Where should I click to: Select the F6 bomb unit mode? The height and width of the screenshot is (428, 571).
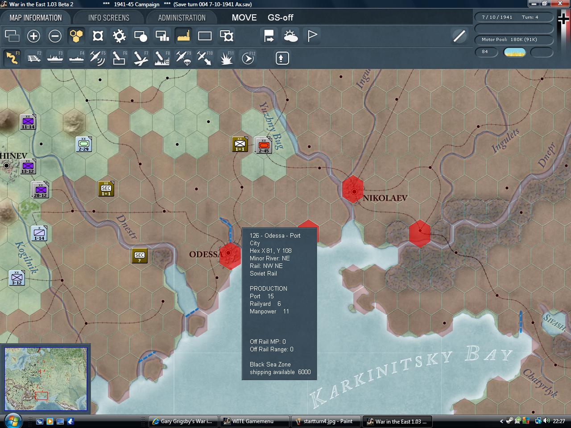(119, 58)
